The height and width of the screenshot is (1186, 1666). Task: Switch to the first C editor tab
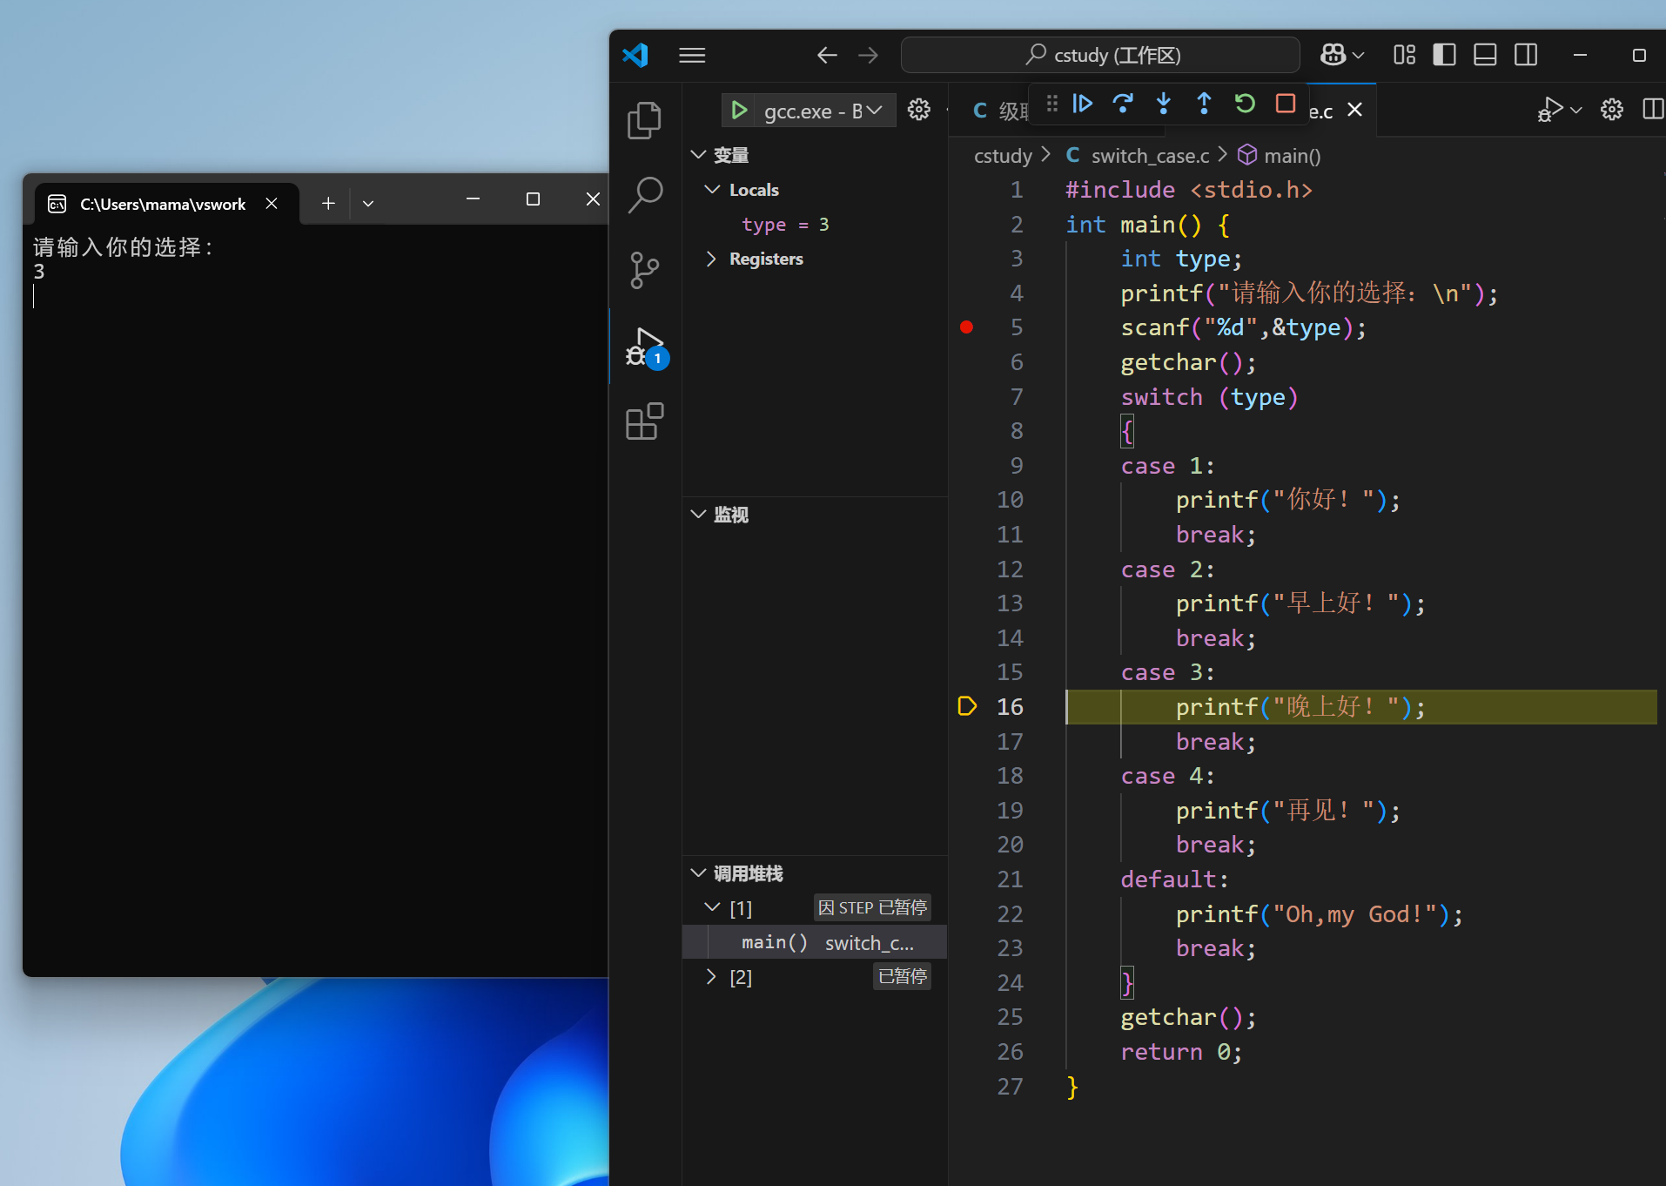pos(1001,111)
